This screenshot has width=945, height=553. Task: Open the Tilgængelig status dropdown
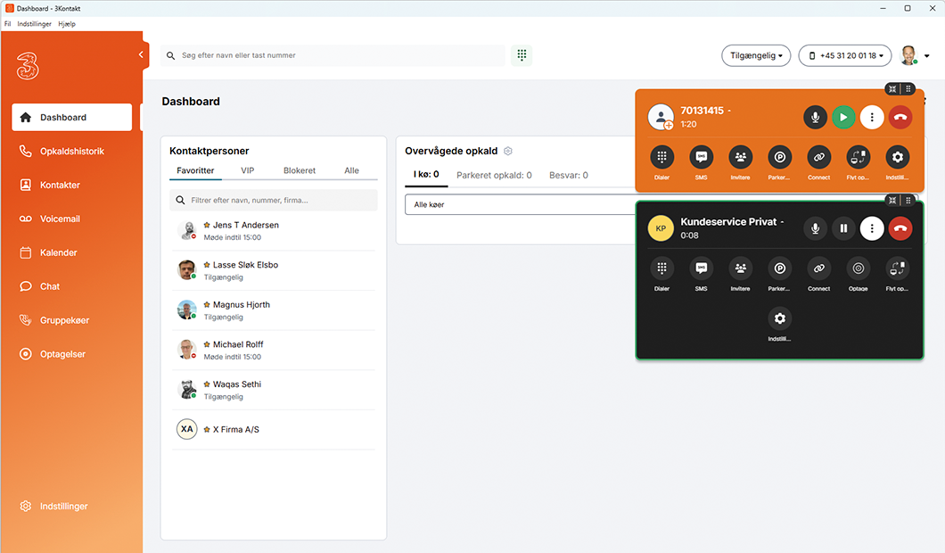tap(755, 54)
